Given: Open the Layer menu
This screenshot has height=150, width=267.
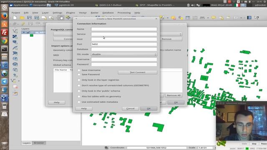Looking at the screenshot, I should [x=45, y=12].
